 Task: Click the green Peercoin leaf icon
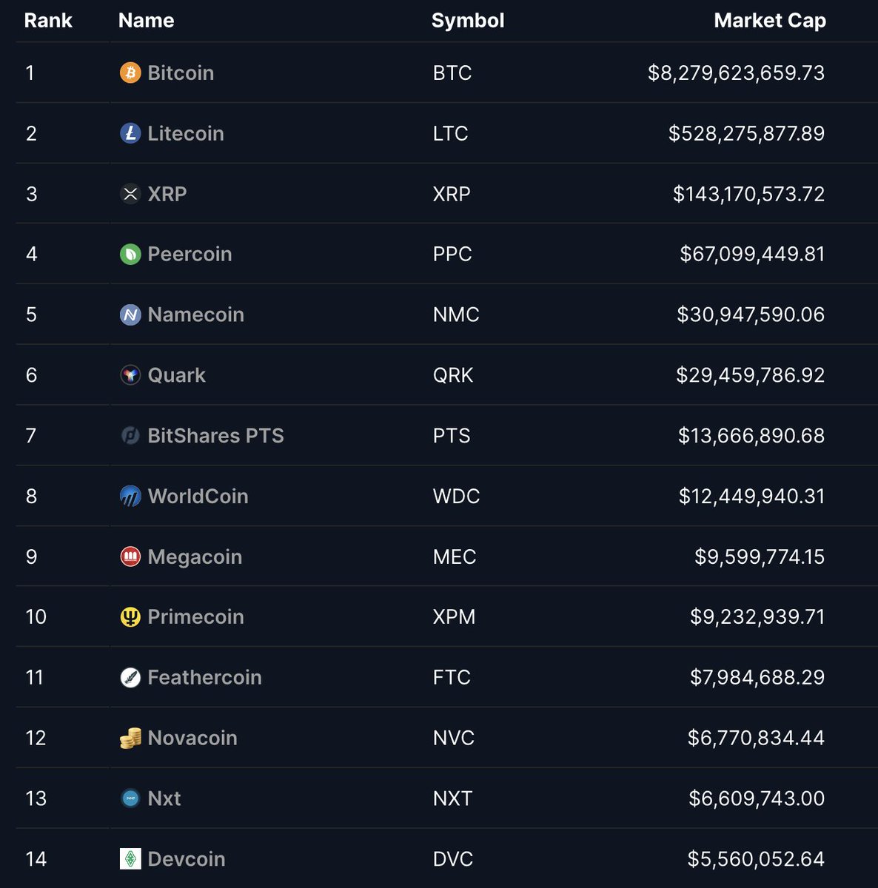[x=130, y=254]
